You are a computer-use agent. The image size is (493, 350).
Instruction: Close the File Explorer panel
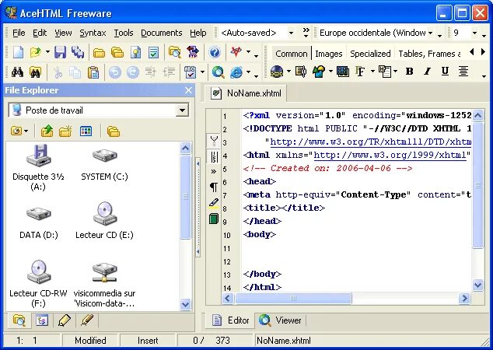(188, 90)
